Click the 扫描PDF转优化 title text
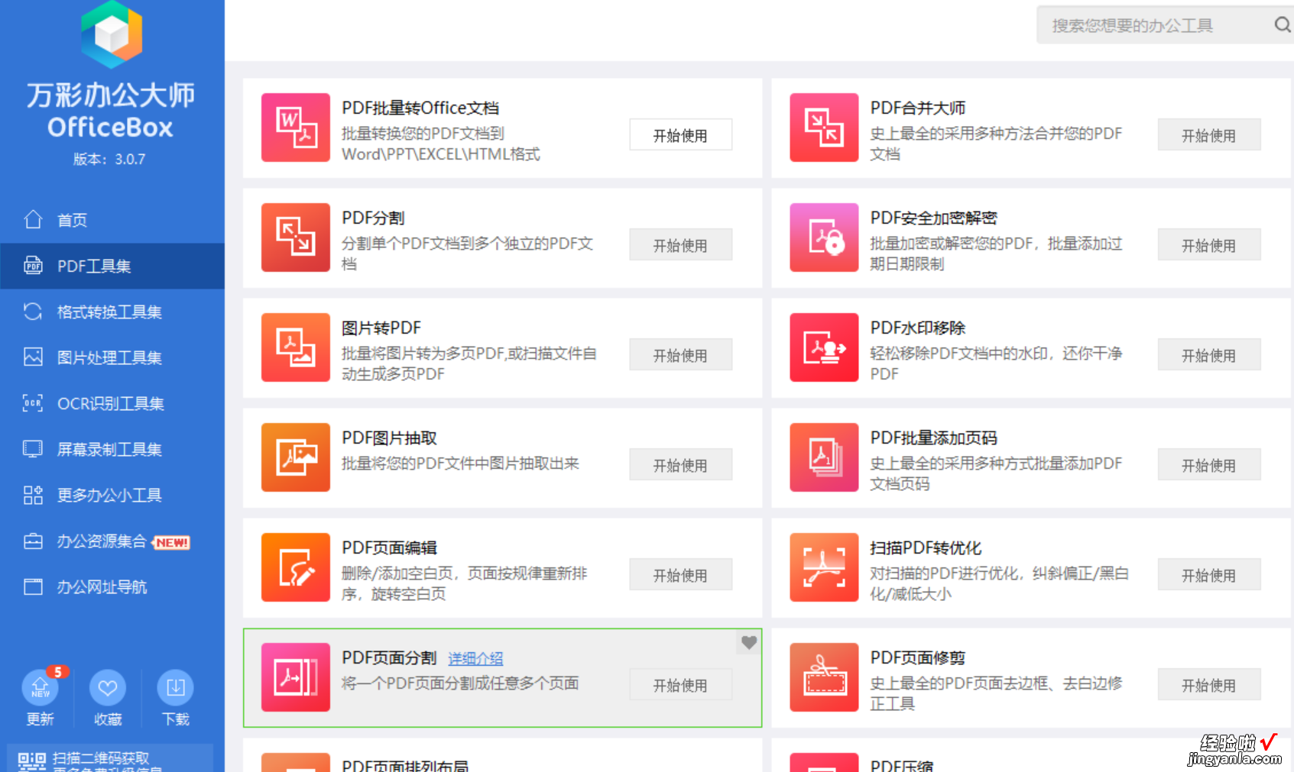This screenshot has width=1294, height=772. point(926,548)
